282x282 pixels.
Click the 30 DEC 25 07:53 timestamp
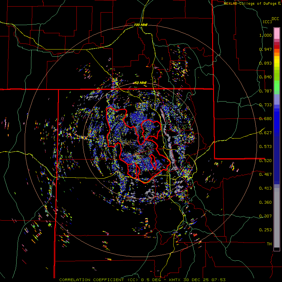[x=205, y=280]
